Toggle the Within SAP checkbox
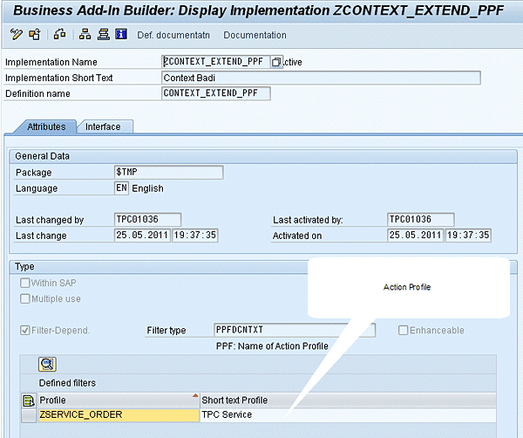The width and height of the screenshot is (523, 438). (x=24, y=283)
